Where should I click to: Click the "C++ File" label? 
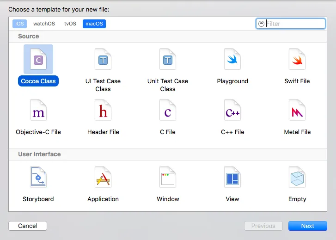tap(232, 132)
